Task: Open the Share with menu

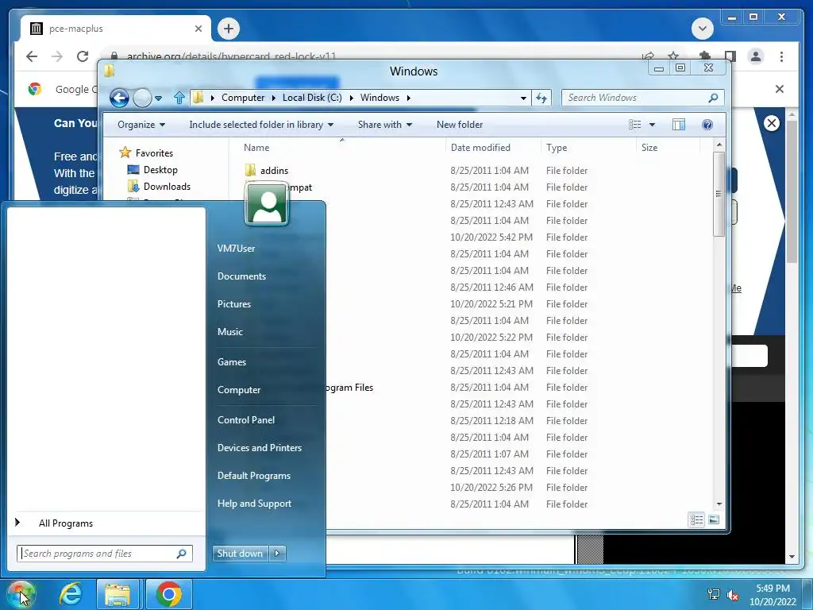Action: 385,125
